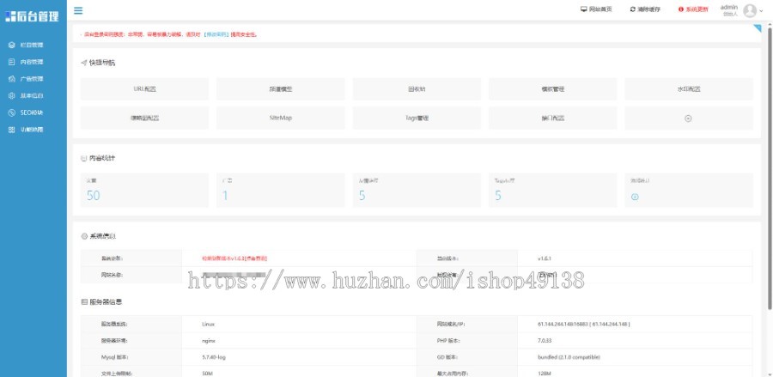Click the red alert icon for 系统更新
The width and height of the screenshot is (773, 377).
click(x=681, y=9)
